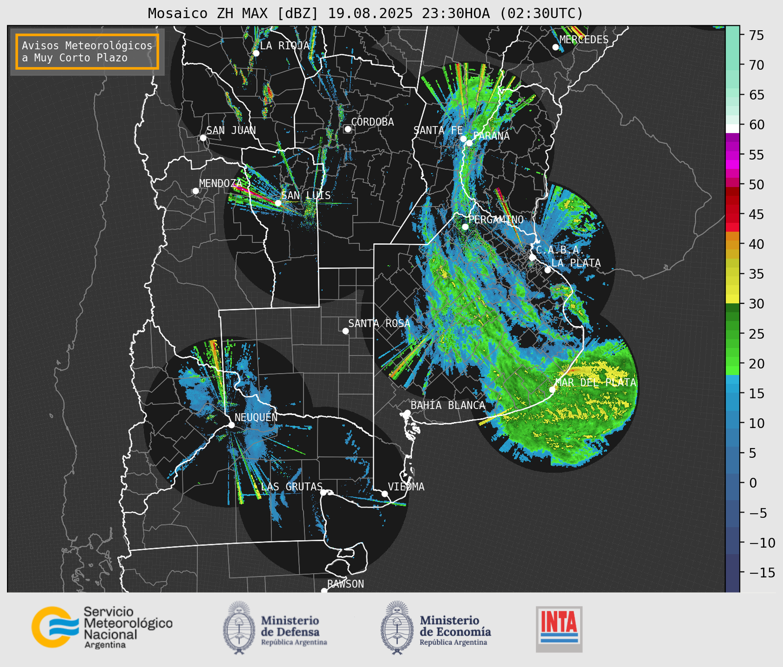This screenshot has width=783, height=667.
Task: Click the C.A.B.A. city marker dot
Action: 532,257
